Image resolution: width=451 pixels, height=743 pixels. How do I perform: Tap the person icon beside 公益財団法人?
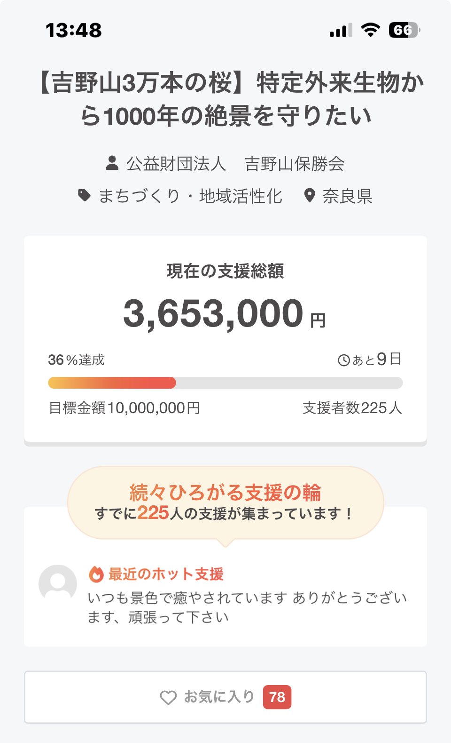click(x=112, y=163)
